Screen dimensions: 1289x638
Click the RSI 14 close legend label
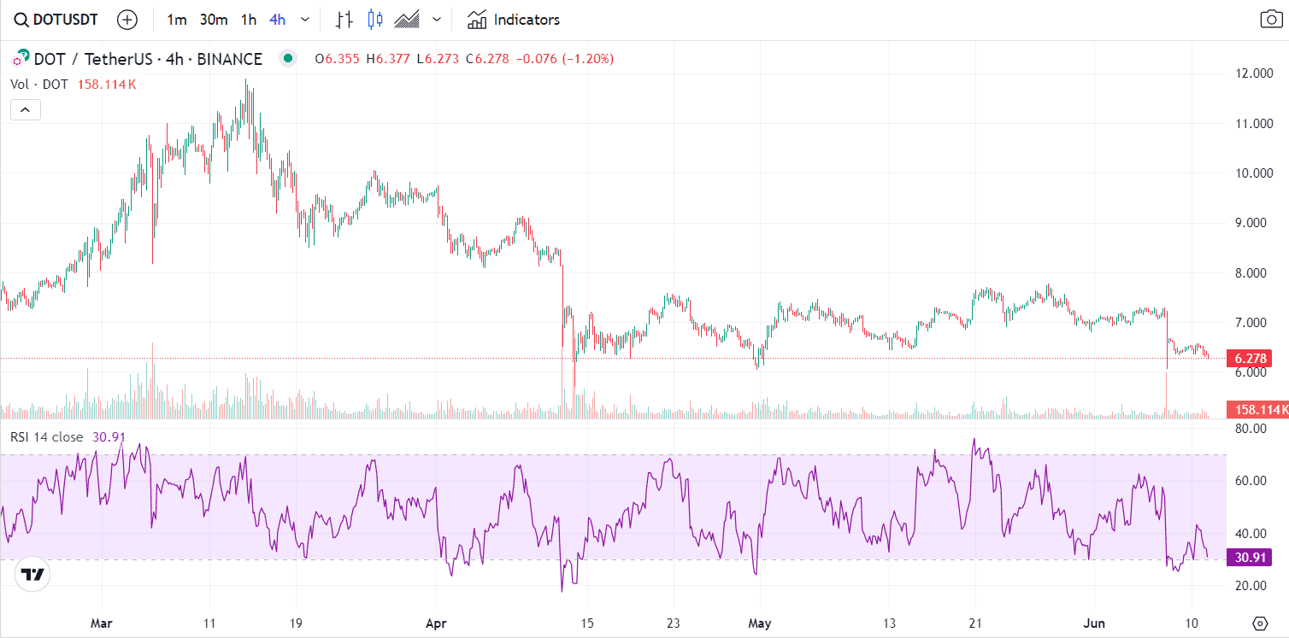pyautogui.click(x=47, y=437)
